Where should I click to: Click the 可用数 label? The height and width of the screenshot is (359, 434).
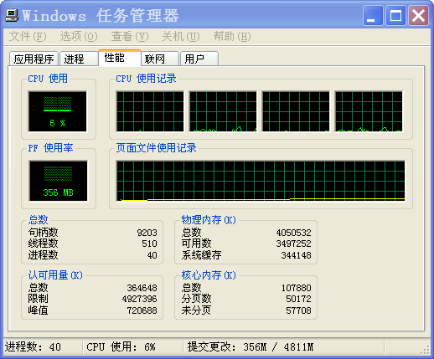pyautogui.click(x=196, y=244)
